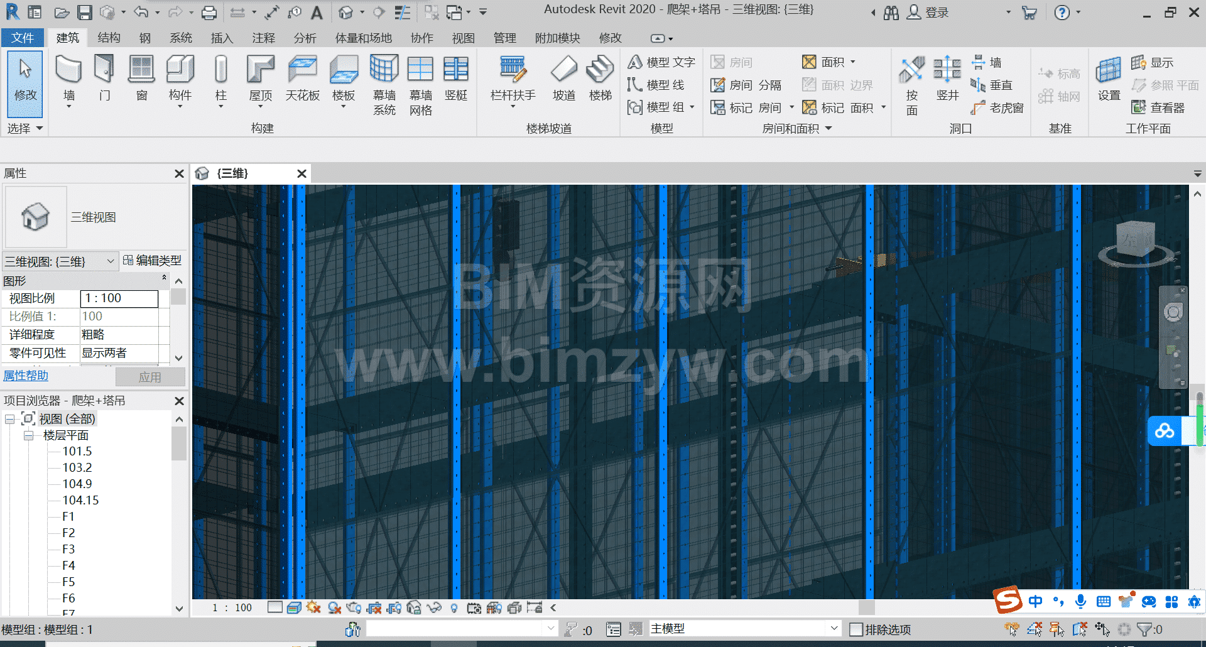Click the crop view icon in view control bar
Image resolution: width=1206 pixels, height=647 pixels.
[374, 607]
